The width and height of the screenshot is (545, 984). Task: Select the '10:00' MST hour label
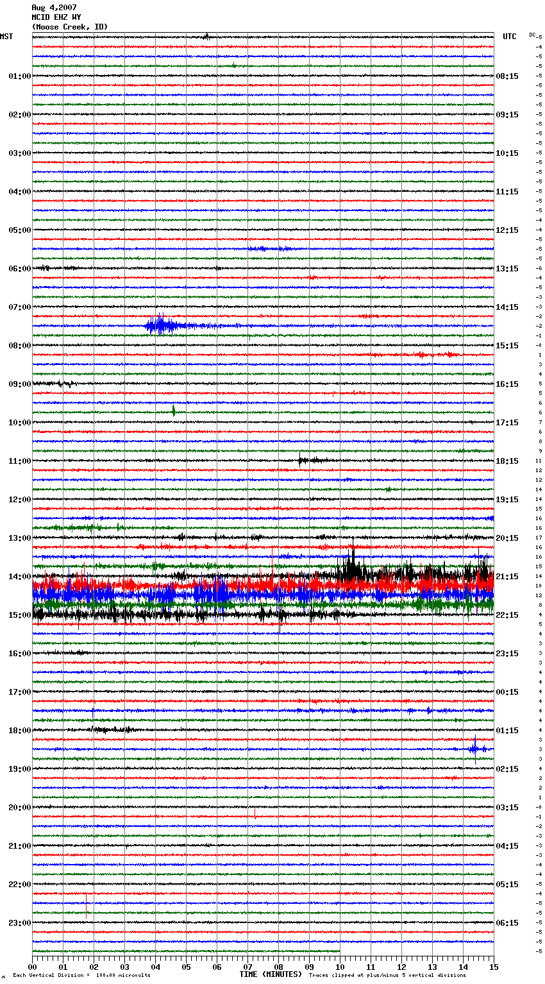[19, 423]
